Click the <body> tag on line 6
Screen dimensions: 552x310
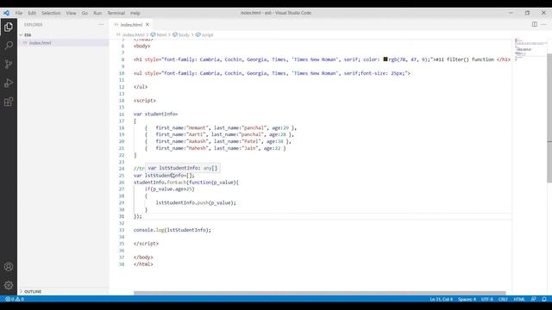point(141,46)
